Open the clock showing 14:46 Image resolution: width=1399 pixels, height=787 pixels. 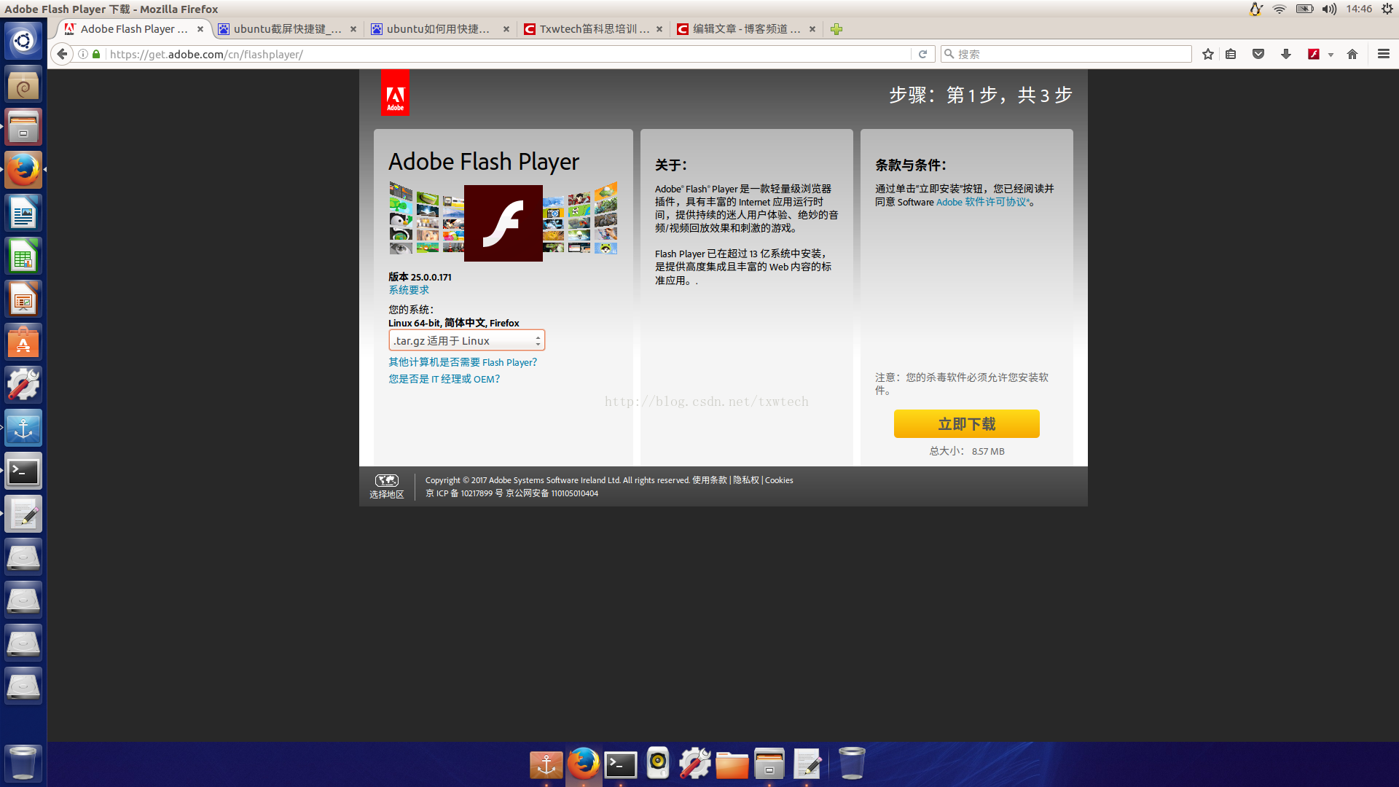[x=1359, y=9]
